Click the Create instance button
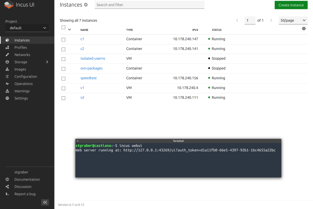The height and width of the screenshot is (209, 313). (291, 5)
